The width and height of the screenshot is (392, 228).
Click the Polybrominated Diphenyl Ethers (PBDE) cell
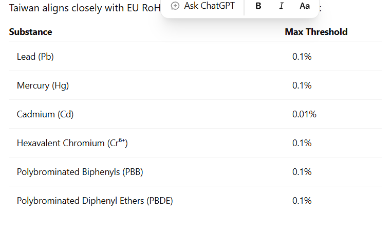(x=95, y=201)
